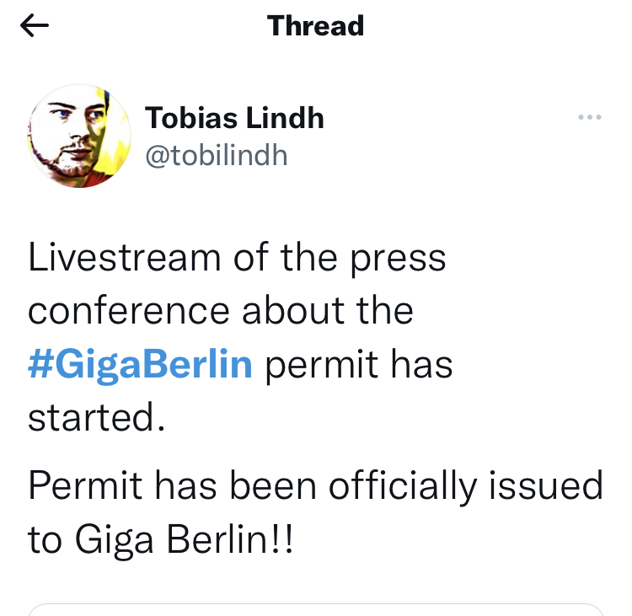Visit the @tobilindh handle
This screenshot has width=632, height=616.
(x=217, y=156)
